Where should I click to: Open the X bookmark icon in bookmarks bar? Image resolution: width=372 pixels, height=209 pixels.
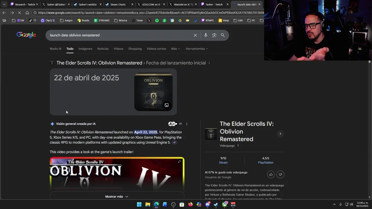tap(149, 20)
